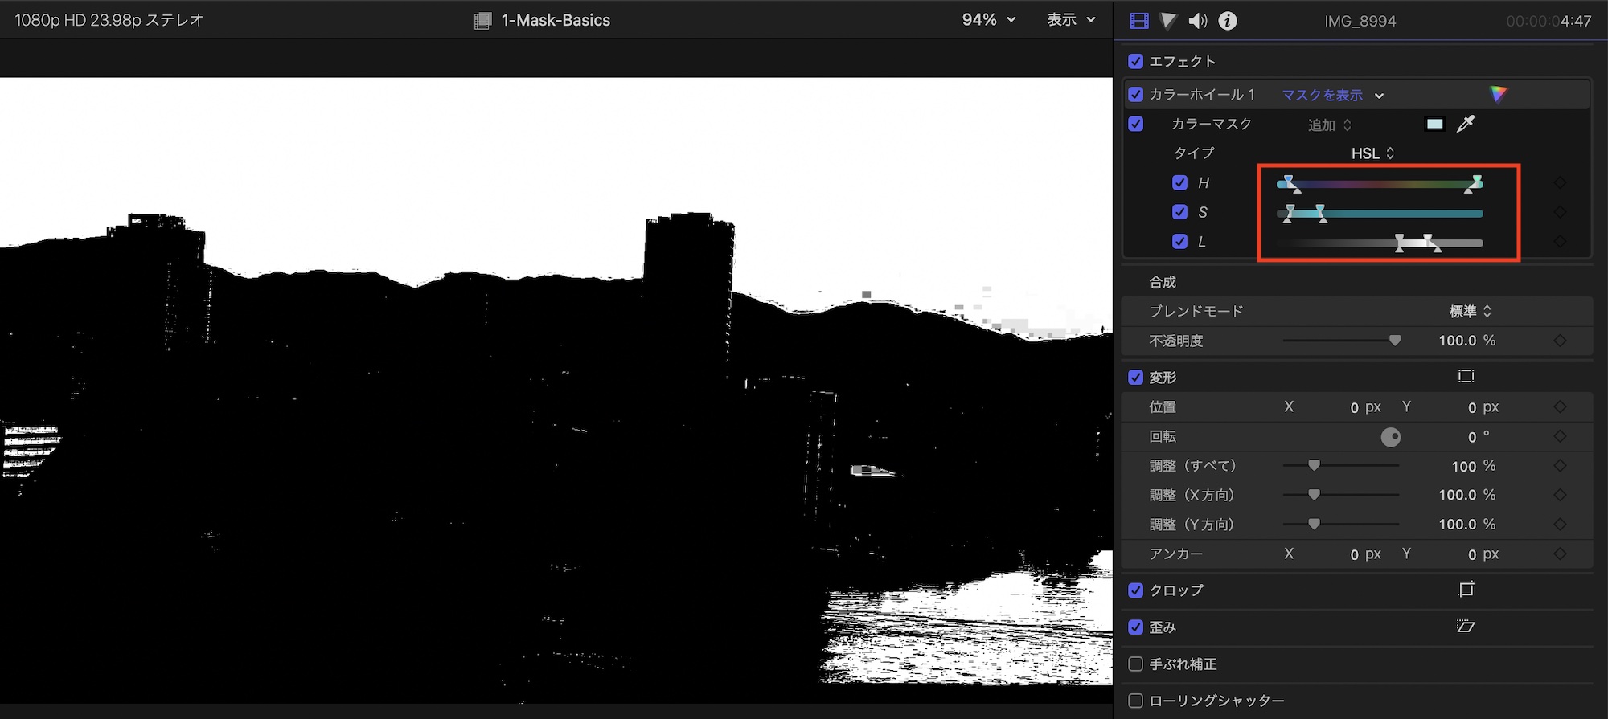Open the 表示 view options dropdown
This screenshot has width=1608, height=719.
[x=1071, y=20]
